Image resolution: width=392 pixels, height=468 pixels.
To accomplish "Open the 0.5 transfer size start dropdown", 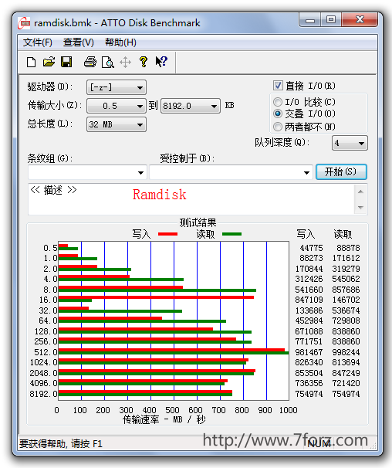I will point(116,106).
